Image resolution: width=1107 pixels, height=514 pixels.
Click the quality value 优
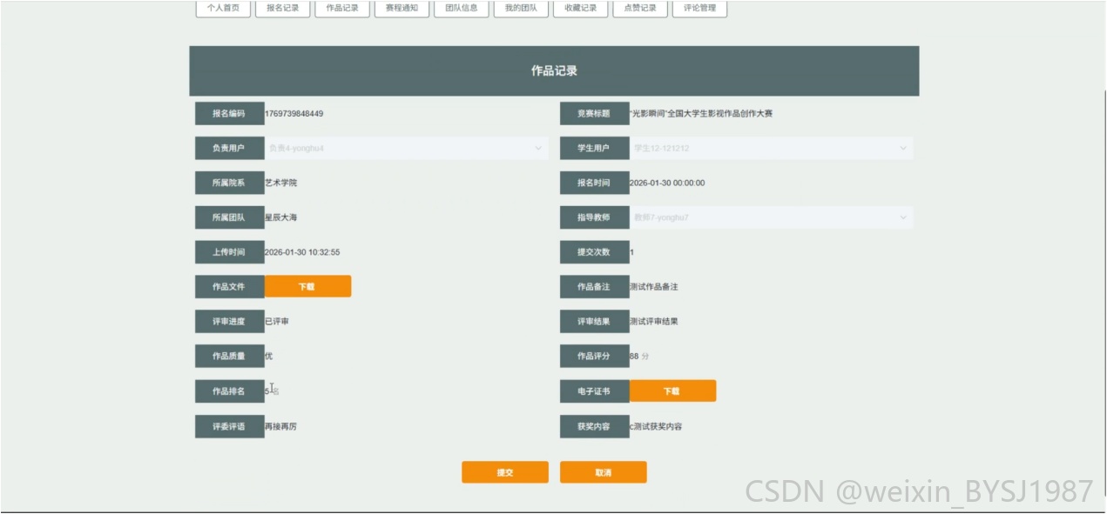(269, 357)
